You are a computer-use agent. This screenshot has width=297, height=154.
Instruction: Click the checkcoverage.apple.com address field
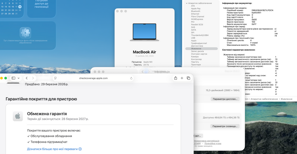93,78
